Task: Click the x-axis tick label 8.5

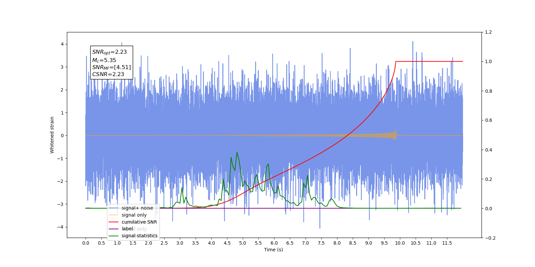Action: click(x=353, y=243)
